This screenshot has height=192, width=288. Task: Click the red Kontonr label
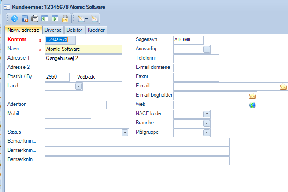tap(17, 39)
